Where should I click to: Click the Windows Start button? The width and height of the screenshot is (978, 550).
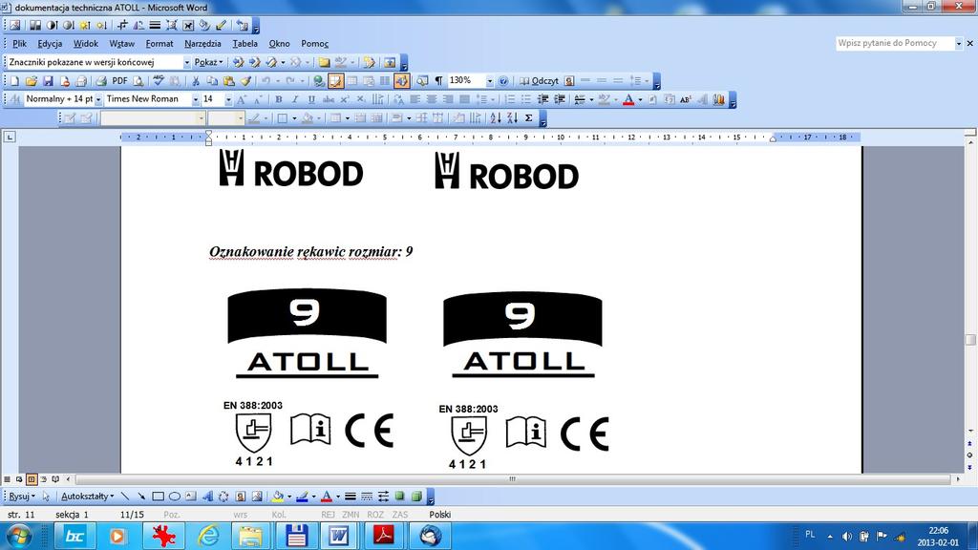click(18, 536)
